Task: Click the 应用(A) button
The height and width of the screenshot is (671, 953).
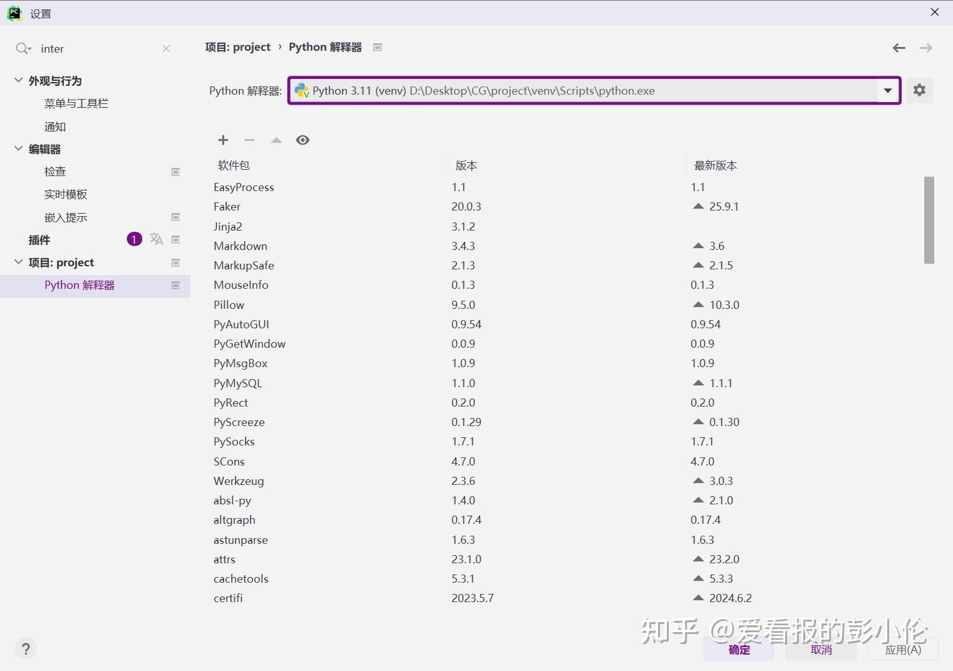Action: click(x=903, y=650)
